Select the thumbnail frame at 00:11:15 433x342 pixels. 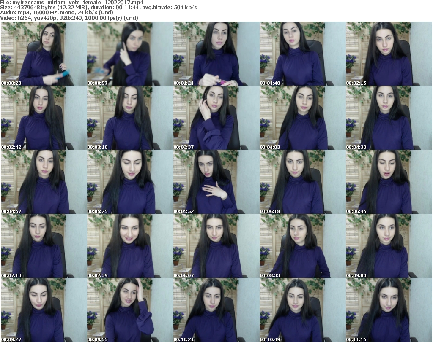[389, 310]
